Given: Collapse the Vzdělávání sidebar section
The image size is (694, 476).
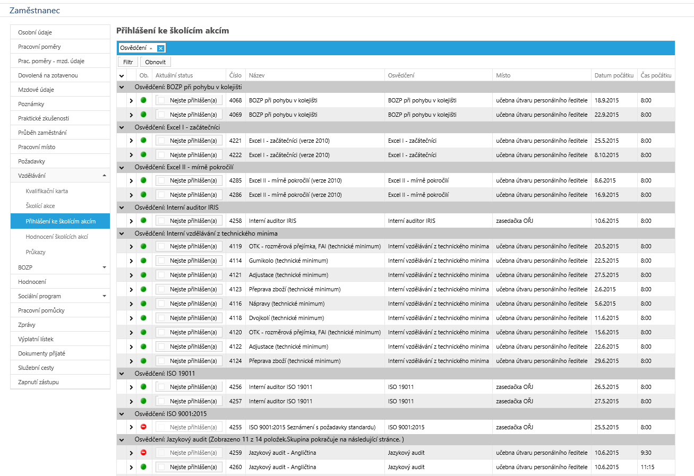Looking at the screenshot, I should point(104,175).
